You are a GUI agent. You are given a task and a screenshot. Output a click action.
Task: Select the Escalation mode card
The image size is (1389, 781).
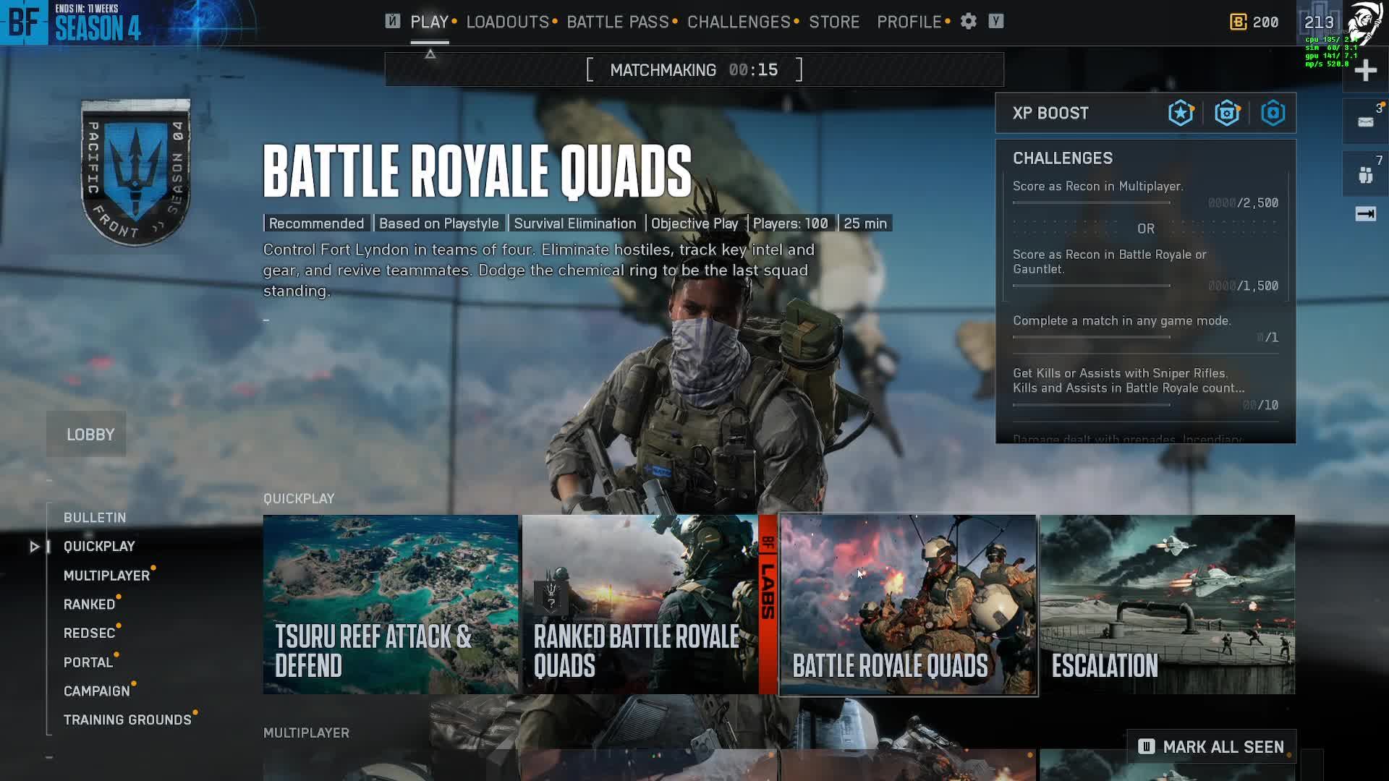pyautogui.click(x=1168, y=605)
